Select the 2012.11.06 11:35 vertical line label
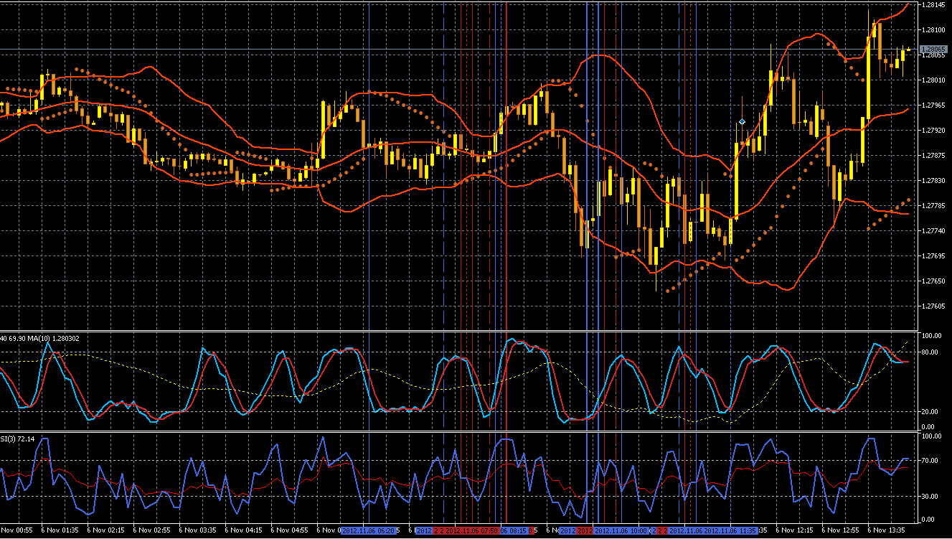The image size is (952, 539). (x=730, y=530)
